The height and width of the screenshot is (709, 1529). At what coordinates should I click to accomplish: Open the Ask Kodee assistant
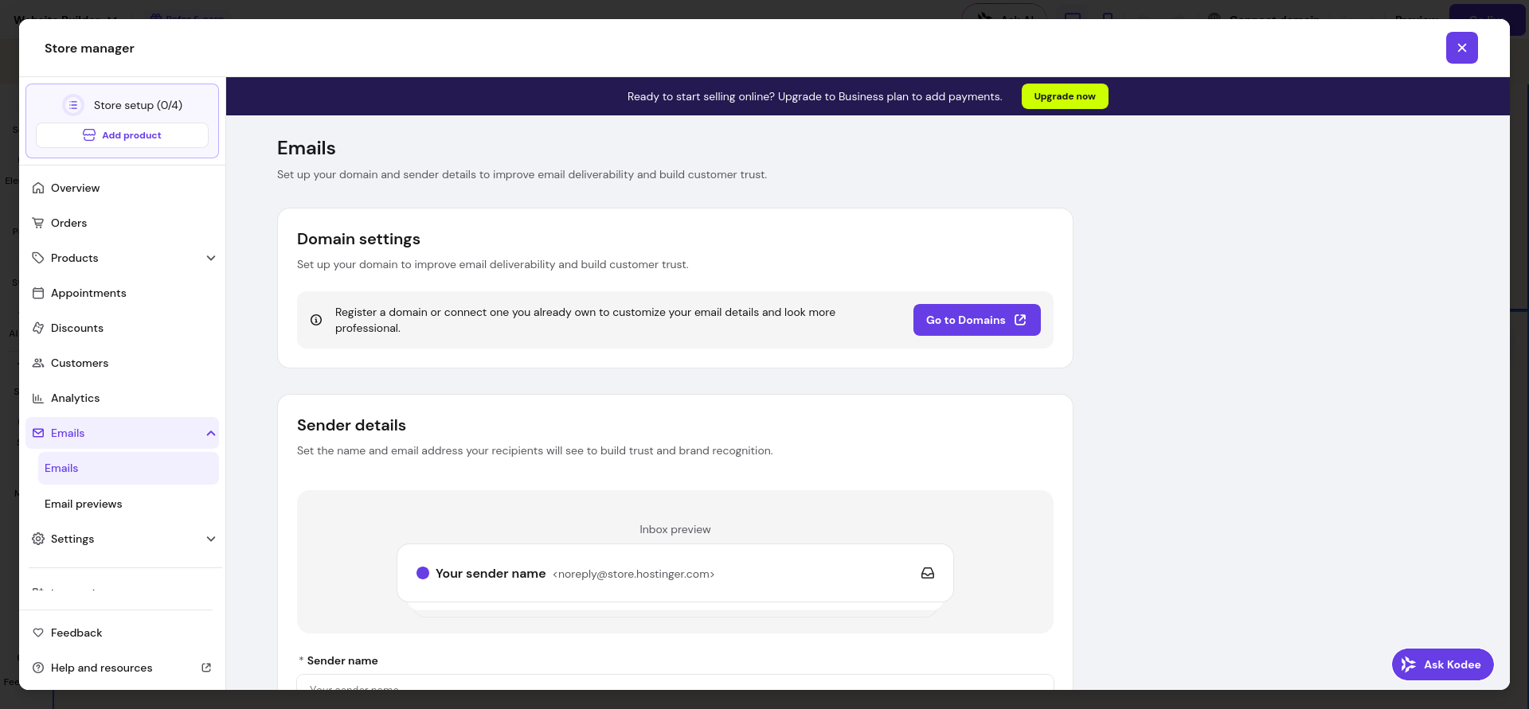(1442, 664)
